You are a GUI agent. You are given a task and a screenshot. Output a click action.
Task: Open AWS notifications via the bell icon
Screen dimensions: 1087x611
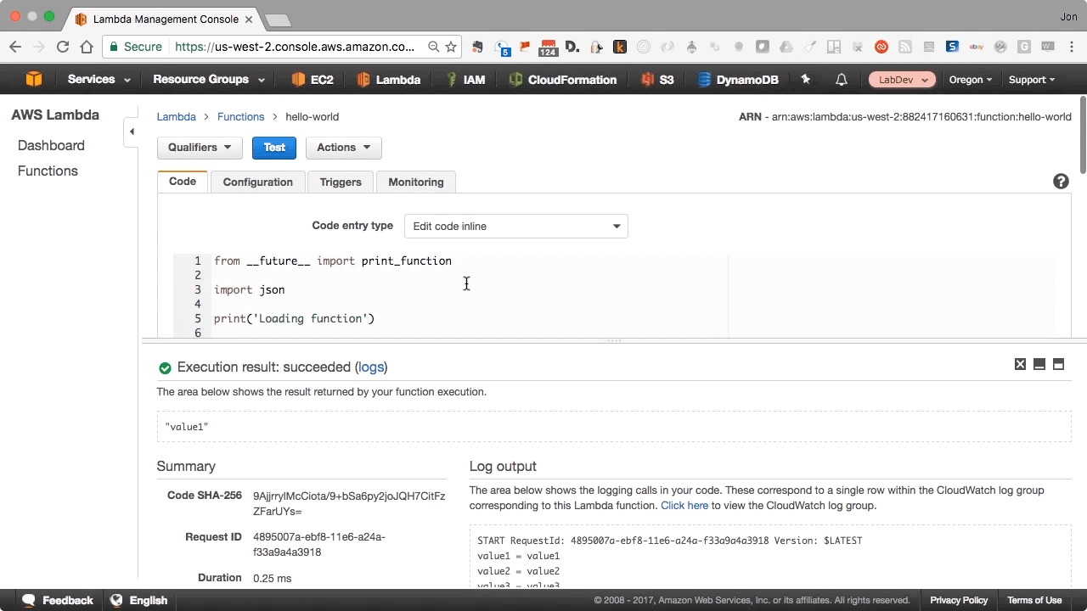842,79
